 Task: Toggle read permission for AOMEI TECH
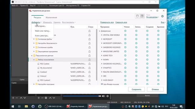point(125,55)
